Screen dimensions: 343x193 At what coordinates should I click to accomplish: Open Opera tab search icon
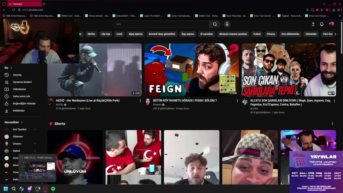(324, 4)
